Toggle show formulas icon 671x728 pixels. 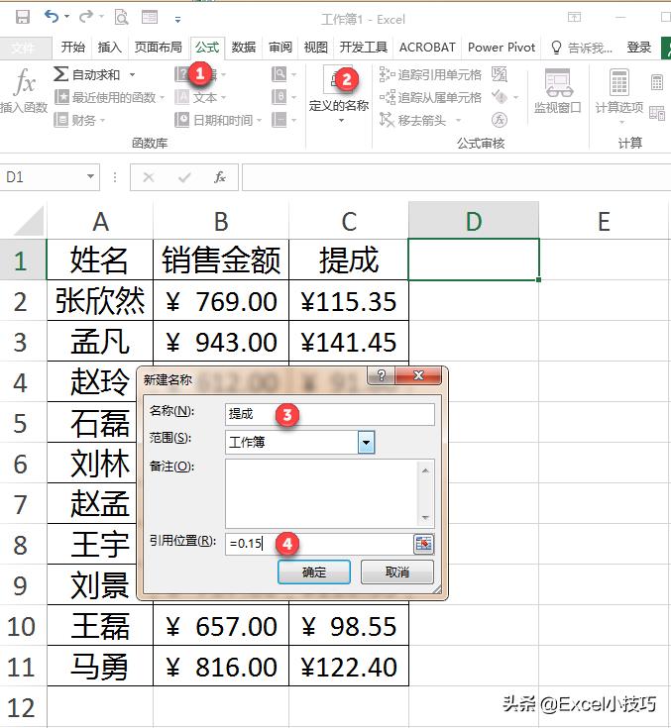[x=500, y=74]
